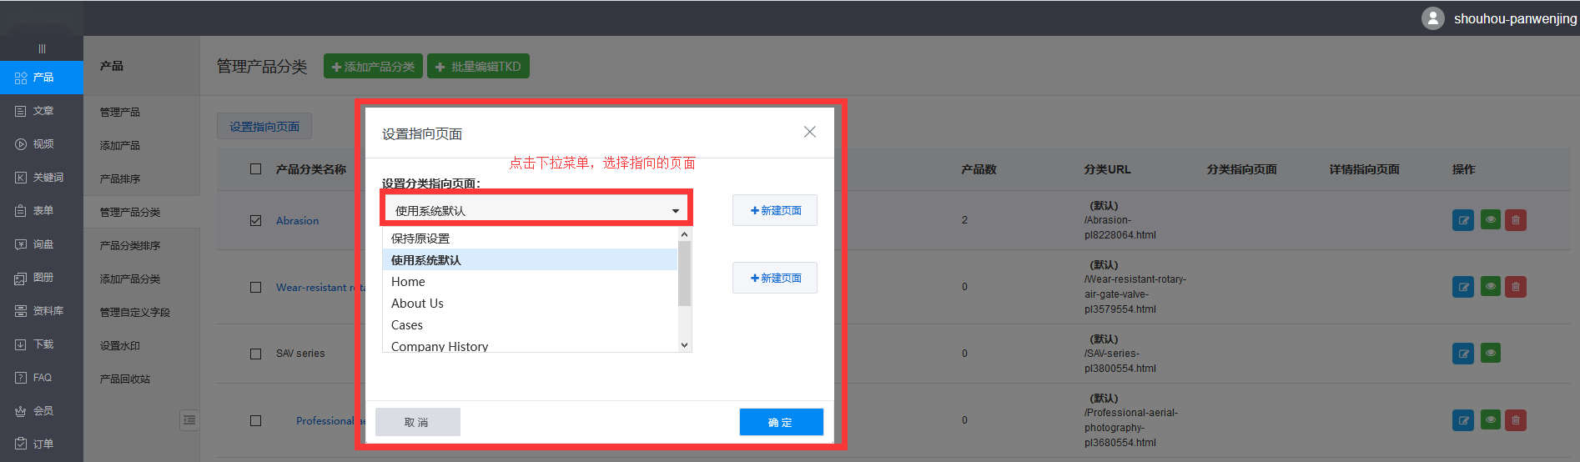Uncheck the Abrasion category checkbox

(256, 221)
